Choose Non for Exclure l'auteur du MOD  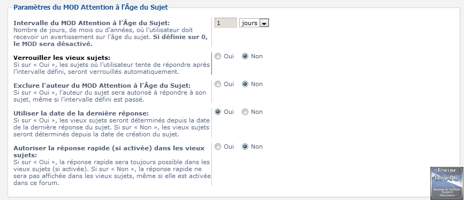(x=245, y=84)
